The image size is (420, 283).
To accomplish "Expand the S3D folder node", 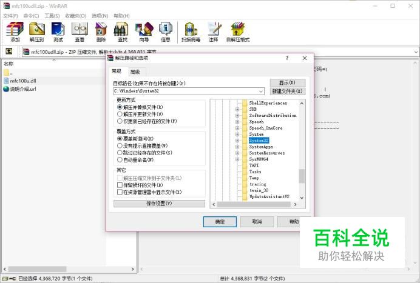I will tap(237, 109).
